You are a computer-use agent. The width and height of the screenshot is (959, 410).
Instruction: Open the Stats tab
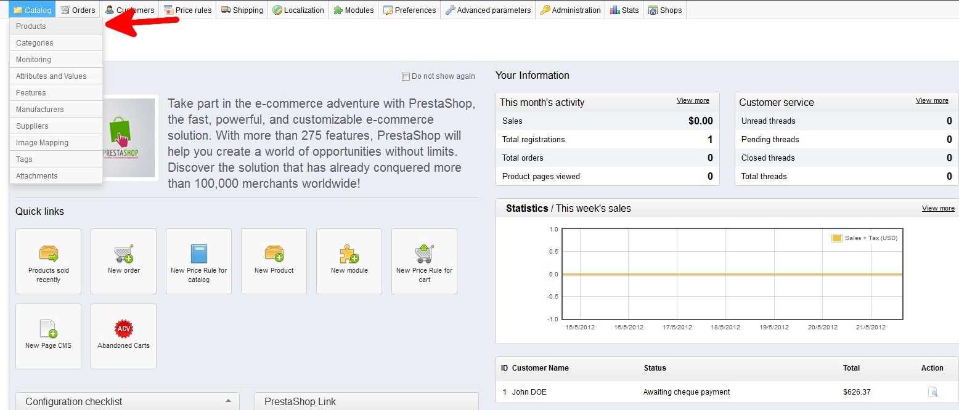pyautogui.click(x=624, y=10)
